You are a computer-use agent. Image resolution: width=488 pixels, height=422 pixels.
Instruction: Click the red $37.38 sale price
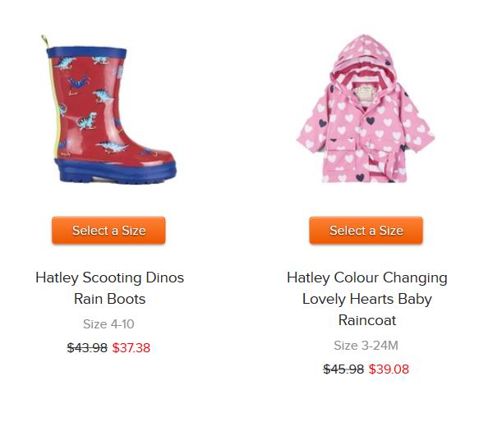tap(131, 347)
